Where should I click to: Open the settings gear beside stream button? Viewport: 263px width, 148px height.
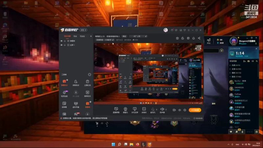[x=185, y=110]
